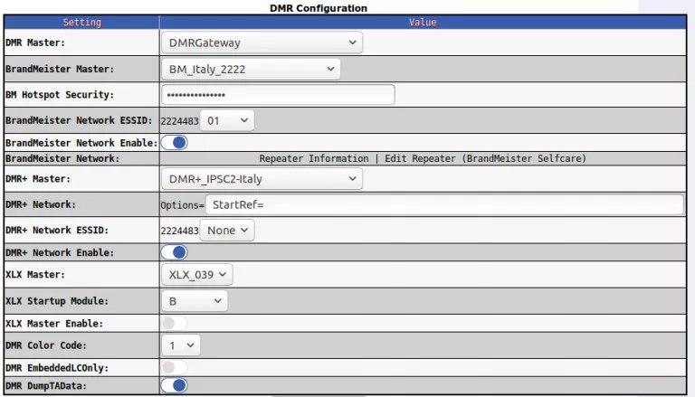This screenshot has width=695, height=397.
Task: Open the DMR Color Code dropdown
Action: pos(181,345)
